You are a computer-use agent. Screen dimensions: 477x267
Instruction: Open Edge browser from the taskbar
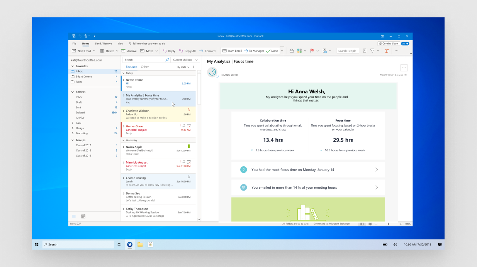pos(130,244)
